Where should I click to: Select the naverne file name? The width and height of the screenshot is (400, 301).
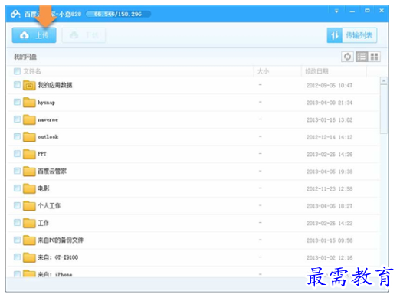tap(48, 119)
